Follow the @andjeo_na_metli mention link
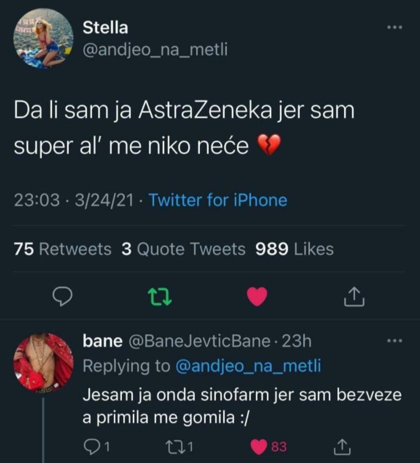 coord(247,366)
